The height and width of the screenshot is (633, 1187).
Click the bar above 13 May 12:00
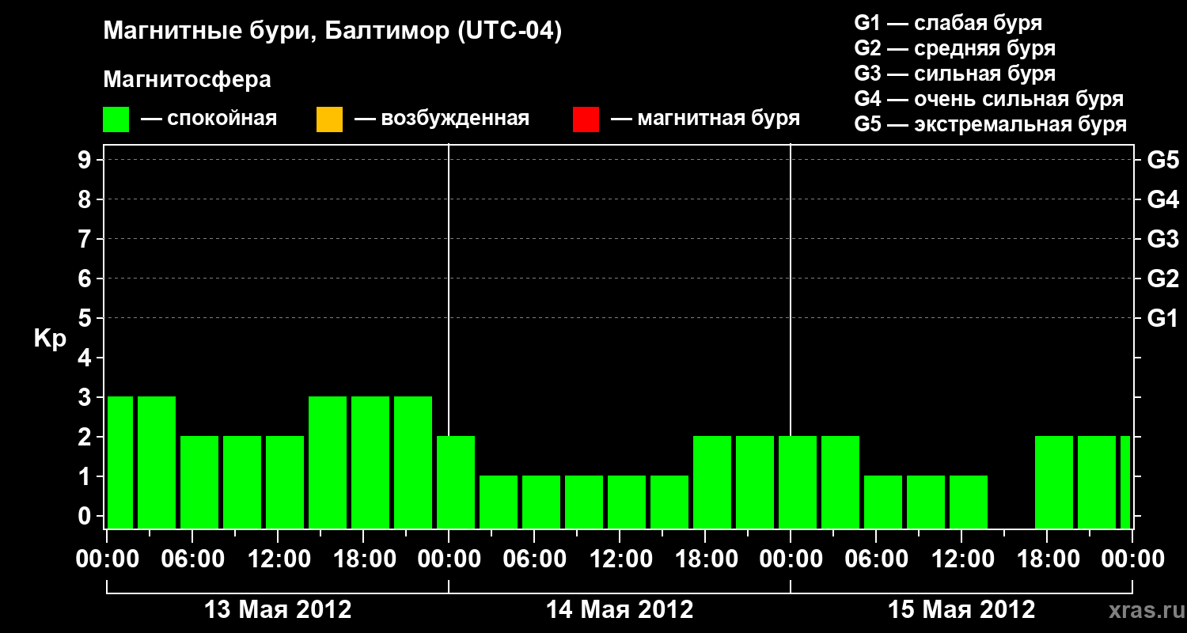coord(285,482)
